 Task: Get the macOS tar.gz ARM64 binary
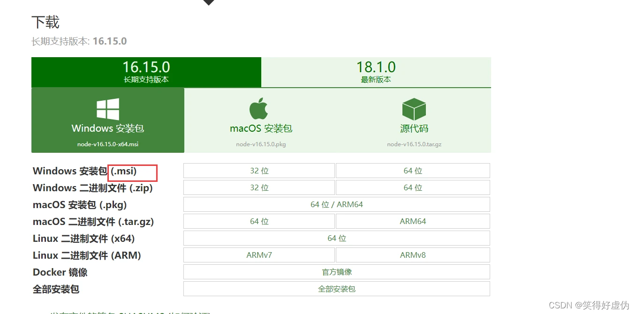tap(413, 221)
